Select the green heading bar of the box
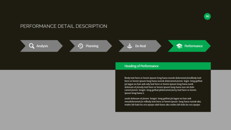Viewport: 231px width, 130px height. click(x=163, y=66)
